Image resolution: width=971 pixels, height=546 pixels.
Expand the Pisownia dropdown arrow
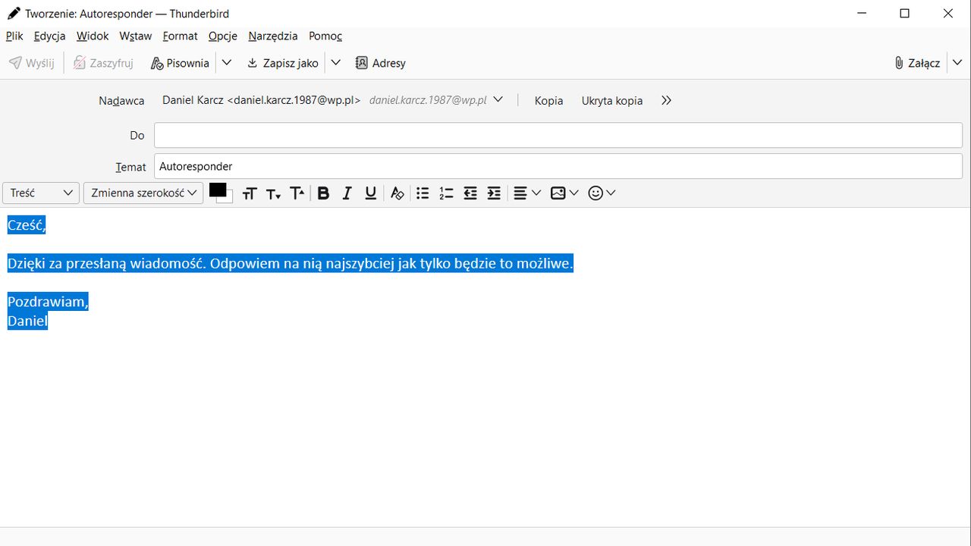click(226, 63)
